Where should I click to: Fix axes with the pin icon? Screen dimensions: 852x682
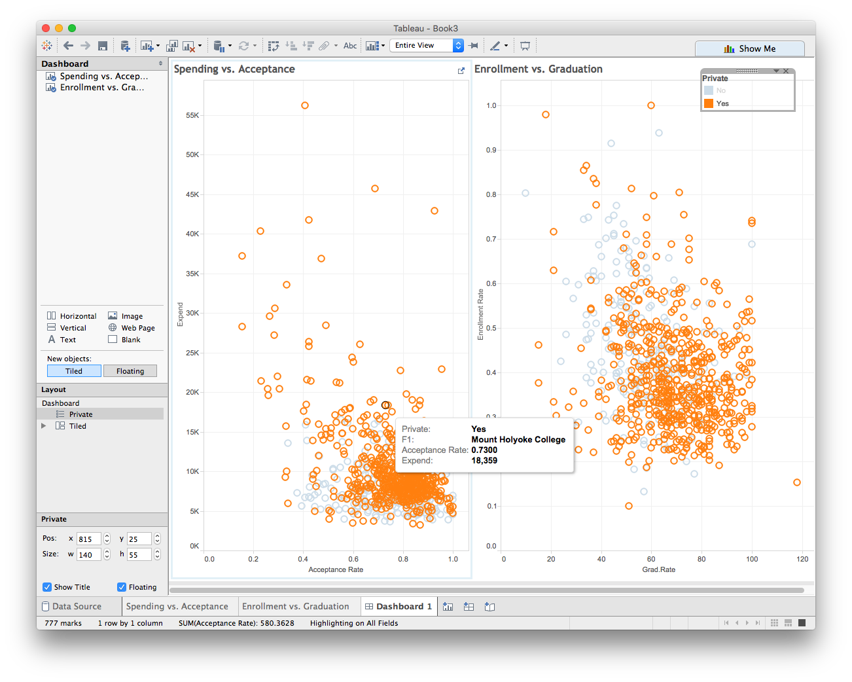pyautogui.click(x=474, y=46)
